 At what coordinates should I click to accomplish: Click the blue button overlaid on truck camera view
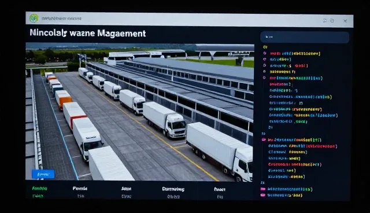point(43,174)
